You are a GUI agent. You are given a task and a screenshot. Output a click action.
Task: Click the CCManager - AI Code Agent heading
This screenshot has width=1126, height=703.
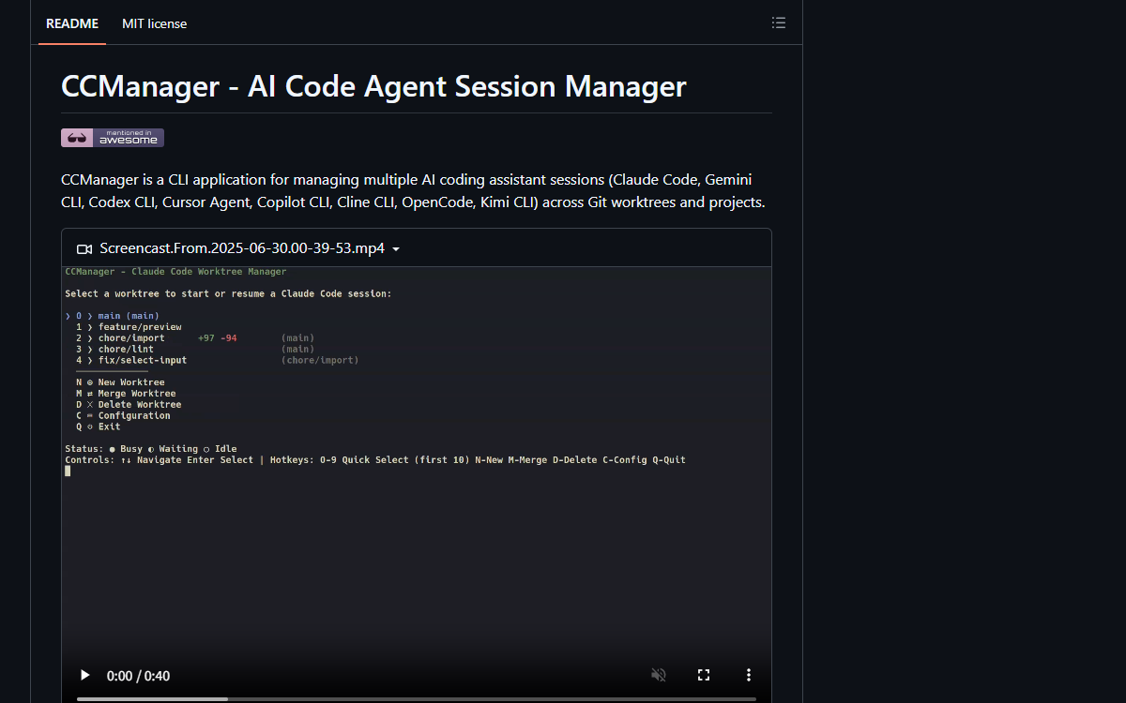point(373,86)
